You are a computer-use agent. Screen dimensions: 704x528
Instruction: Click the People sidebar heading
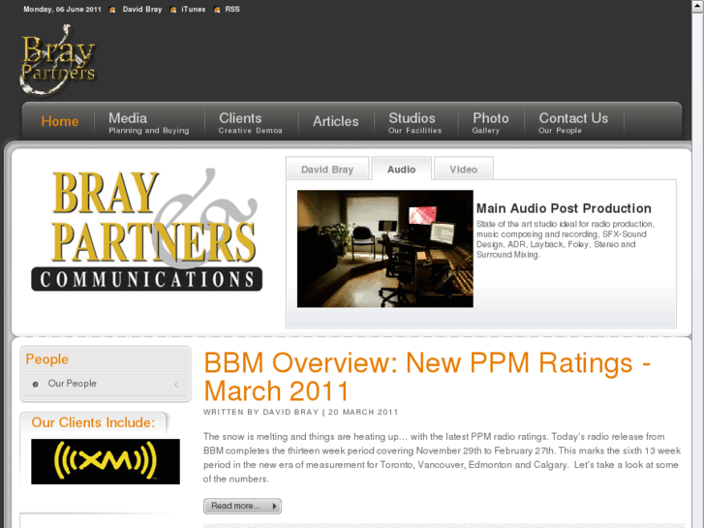click(47, 359)
